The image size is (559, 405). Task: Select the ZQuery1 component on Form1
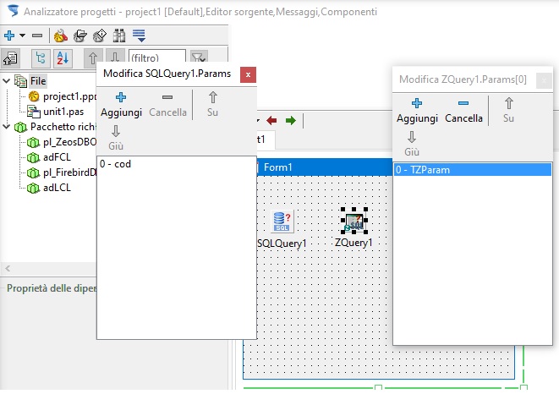coord(354,222)
